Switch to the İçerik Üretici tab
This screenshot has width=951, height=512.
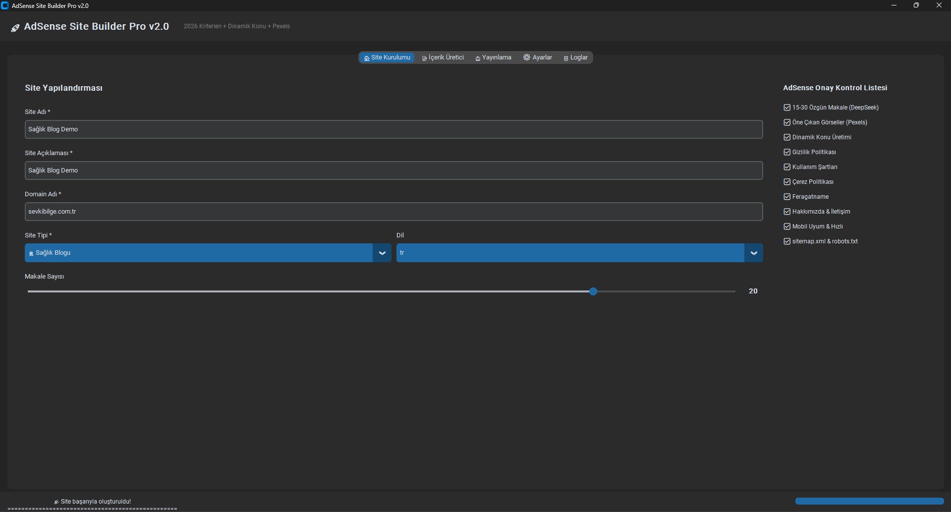(x=443, y=57)
